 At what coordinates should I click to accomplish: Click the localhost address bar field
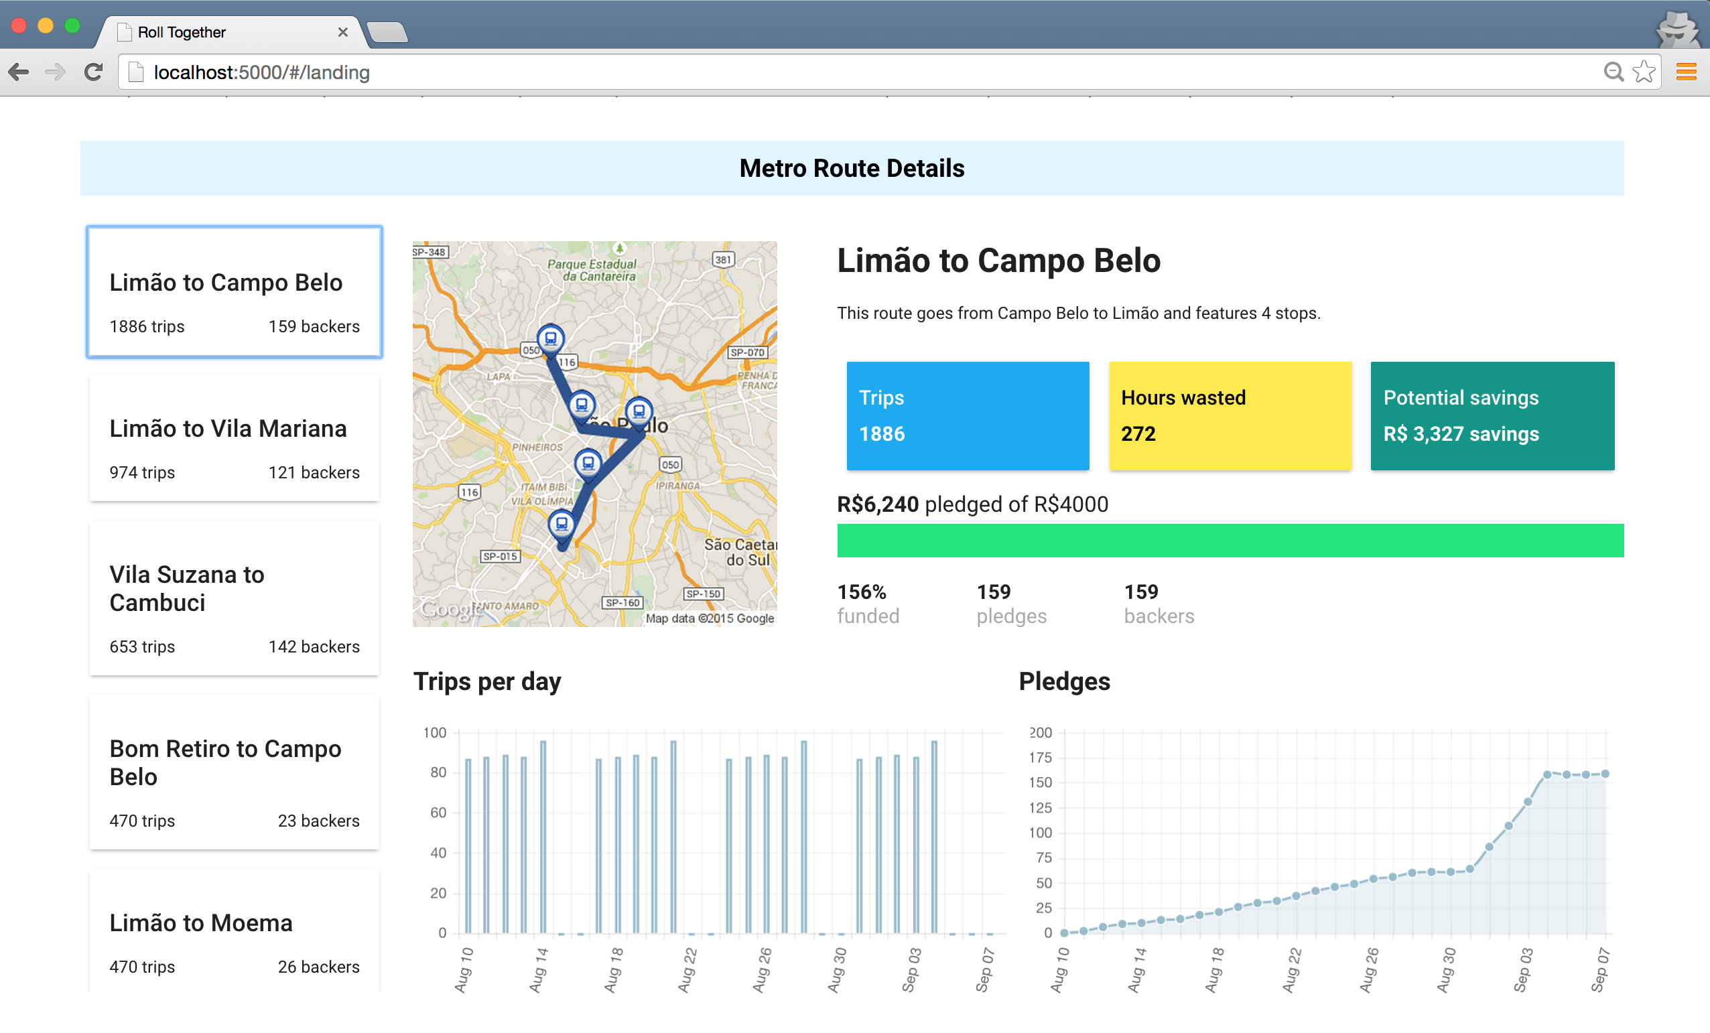[x=833, y=72]
